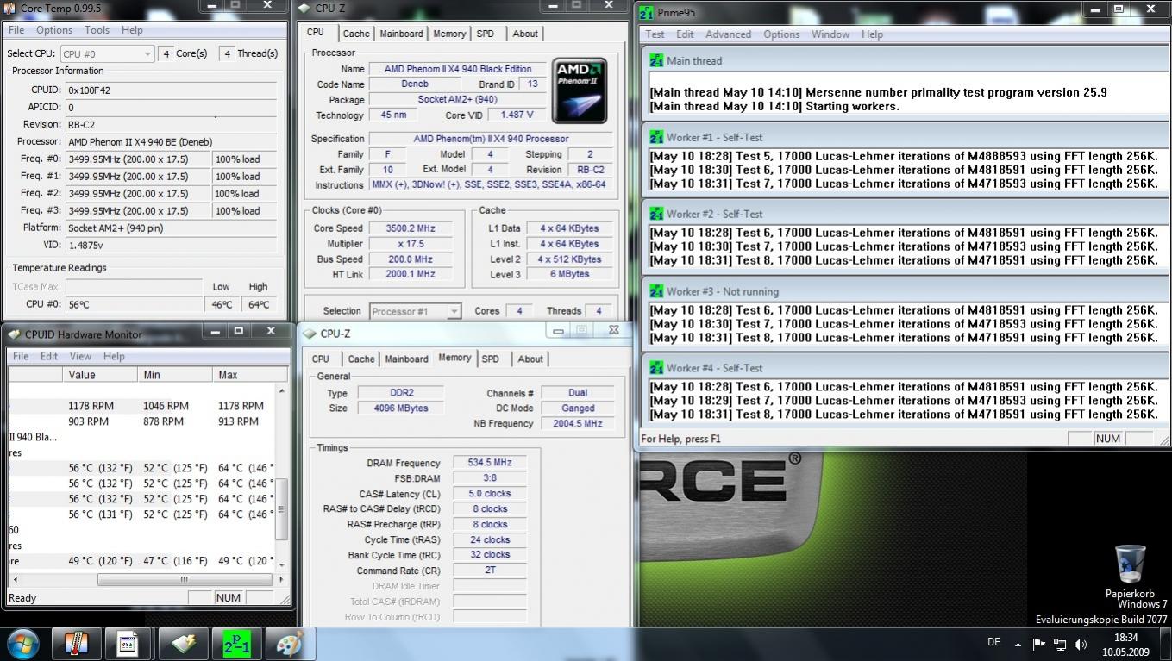This screenshot has height=661, width=1172.
Task: Click the Prime95 title bar icon
Action: 648,12
